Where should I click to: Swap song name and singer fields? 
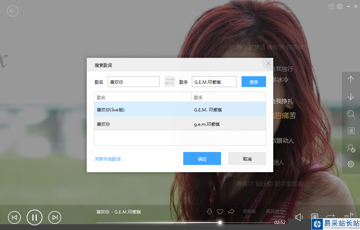170,82
